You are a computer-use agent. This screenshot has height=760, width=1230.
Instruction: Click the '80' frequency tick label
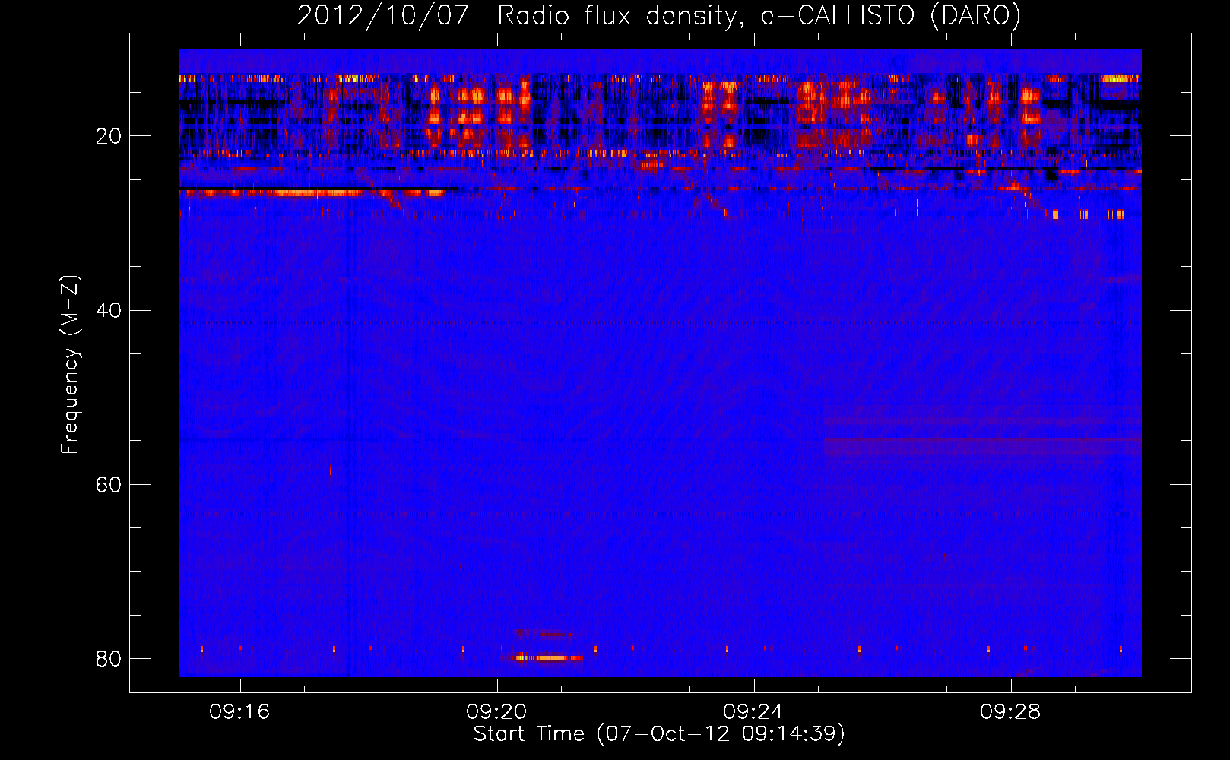109,659
